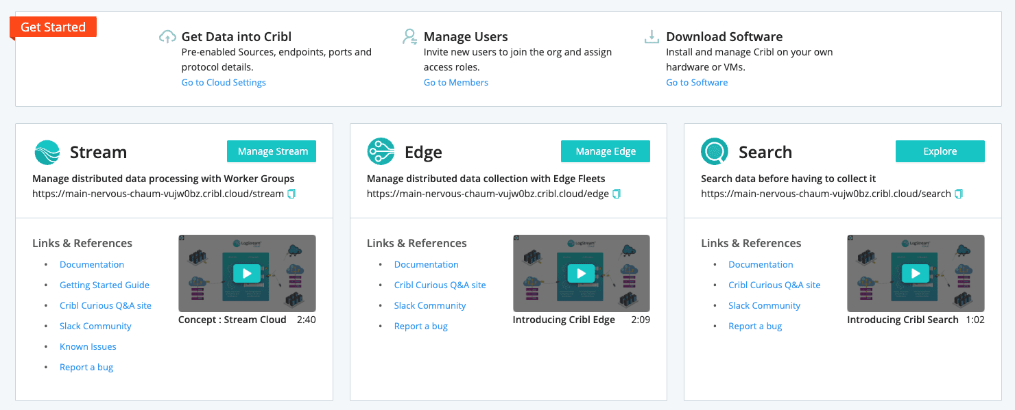Click the Edge product logo icon
Viewport: 1015px width, 410px height.
pyautogui.click(x=381, y=152)
